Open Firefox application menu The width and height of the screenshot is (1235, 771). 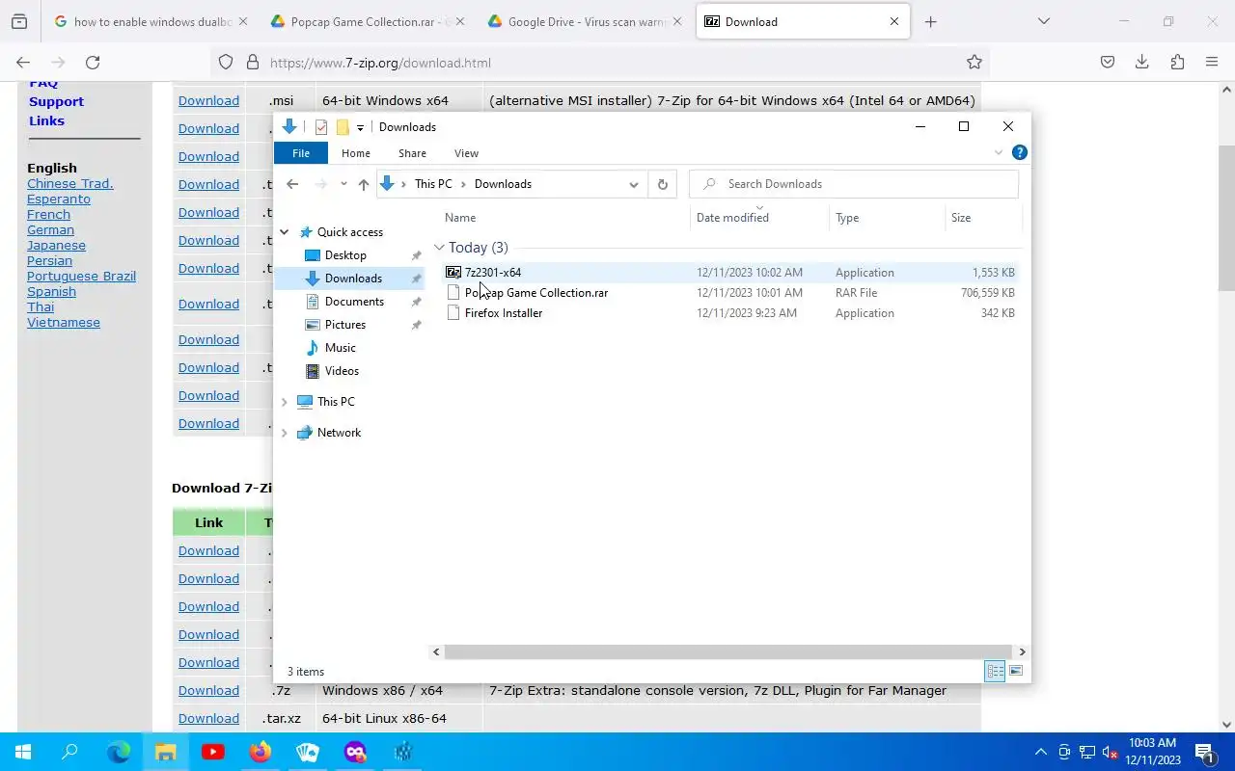point(1212,63)
